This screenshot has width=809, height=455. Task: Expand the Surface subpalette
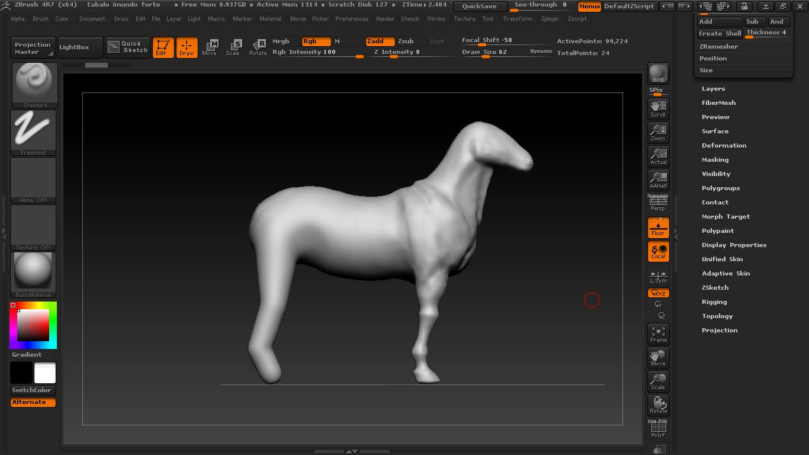[x=715, y=132]
